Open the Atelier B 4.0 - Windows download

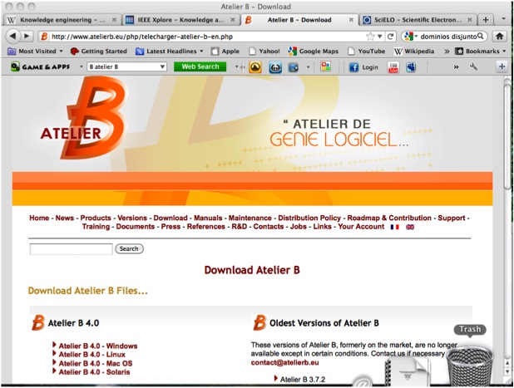coord(98,346)
